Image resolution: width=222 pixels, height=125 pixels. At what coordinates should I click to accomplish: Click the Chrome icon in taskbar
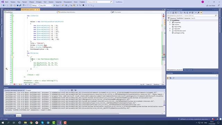point(31,123)
